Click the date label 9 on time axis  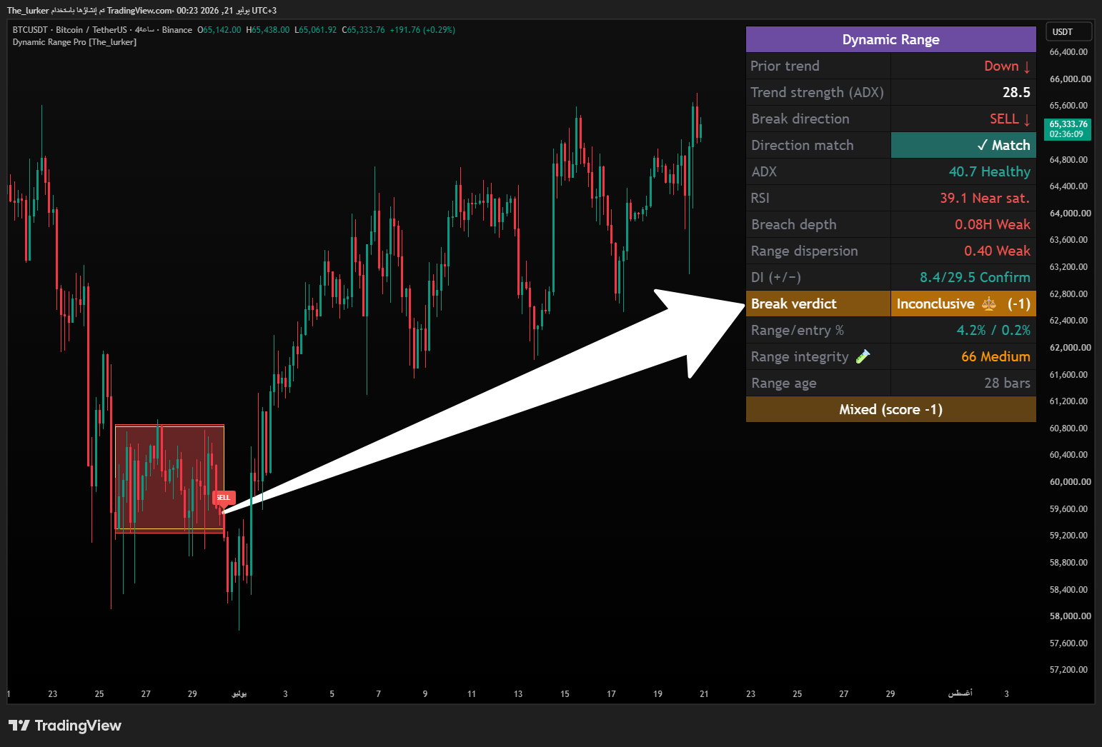(425, 694)
